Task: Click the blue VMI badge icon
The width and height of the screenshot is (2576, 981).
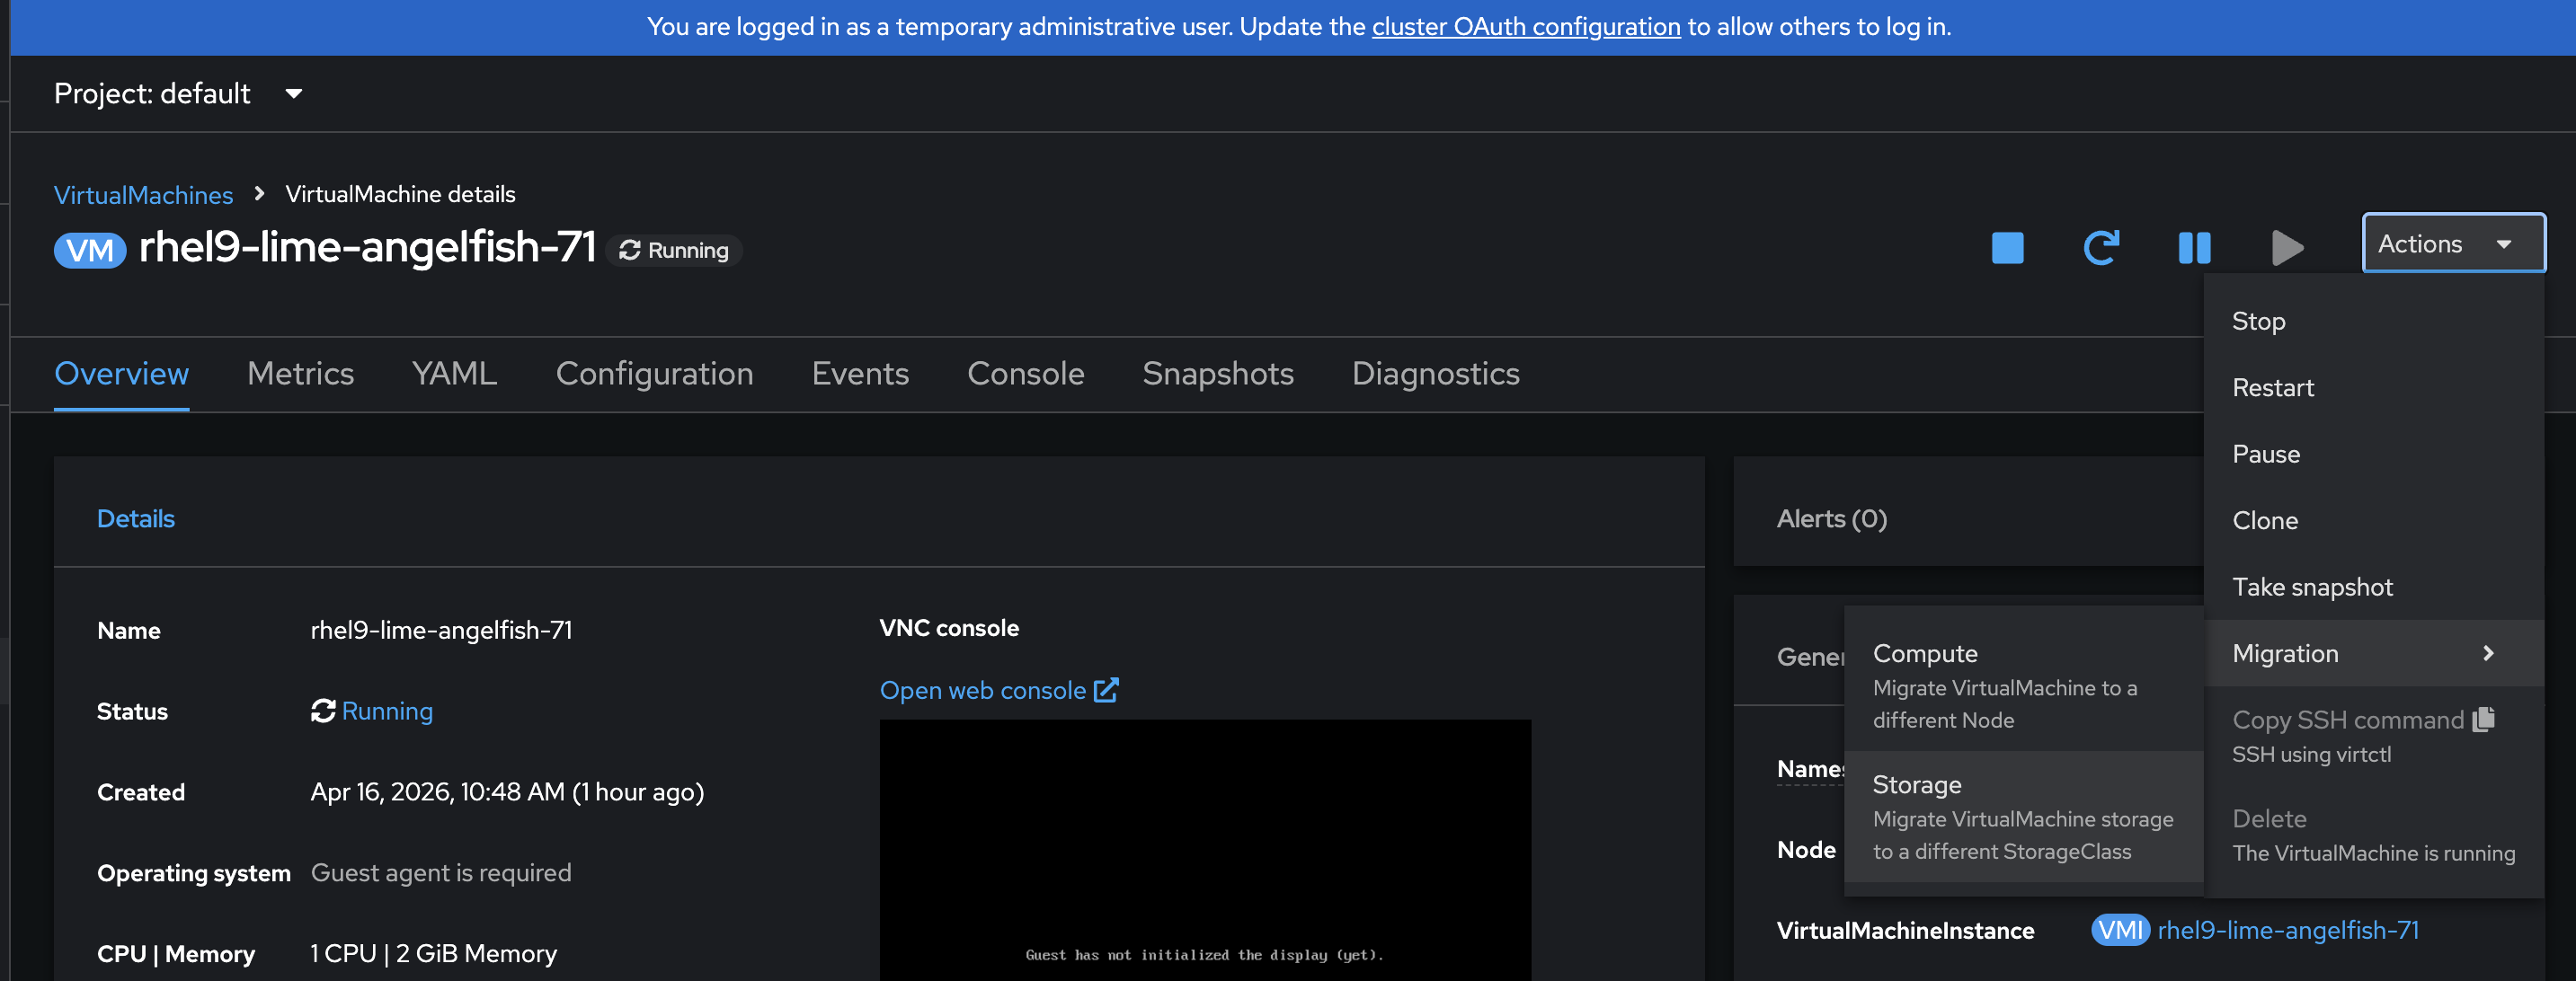Action: click(2119, 930)
